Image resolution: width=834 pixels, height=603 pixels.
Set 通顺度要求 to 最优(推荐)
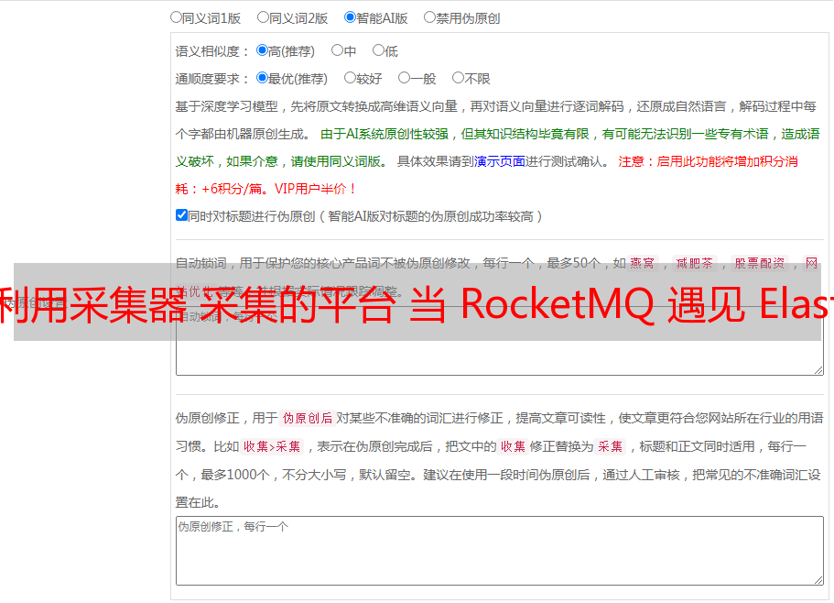tap(262, 78)
